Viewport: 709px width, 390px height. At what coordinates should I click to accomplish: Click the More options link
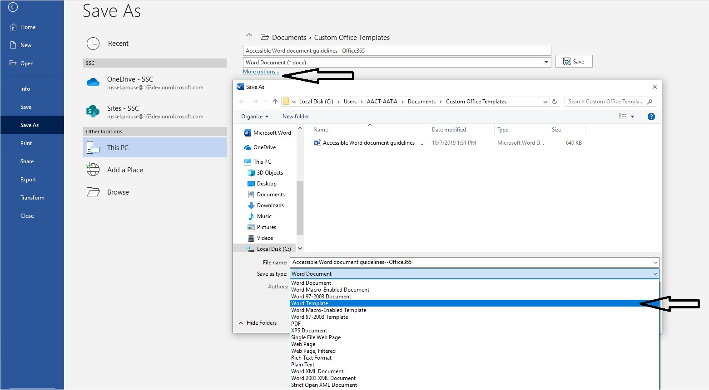pos(261,71)
